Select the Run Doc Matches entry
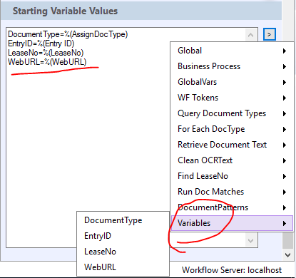296x278 pixels. [232, 192]
